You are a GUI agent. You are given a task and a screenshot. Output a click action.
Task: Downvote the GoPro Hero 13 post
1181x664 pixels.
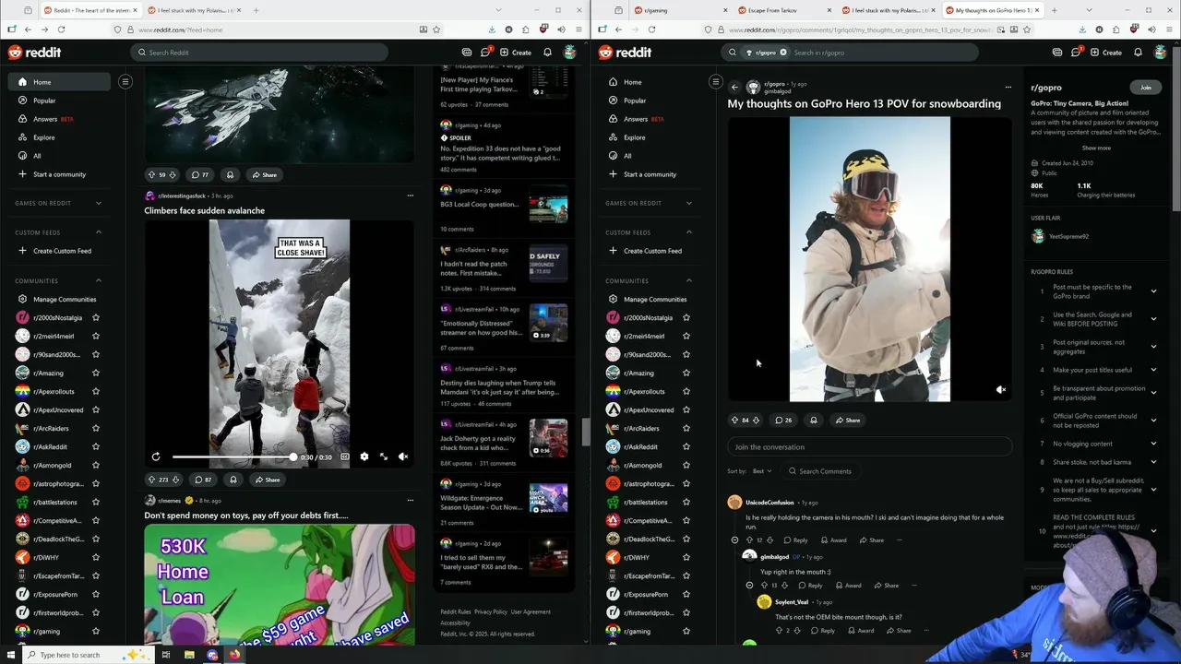[x=756, y=421]
